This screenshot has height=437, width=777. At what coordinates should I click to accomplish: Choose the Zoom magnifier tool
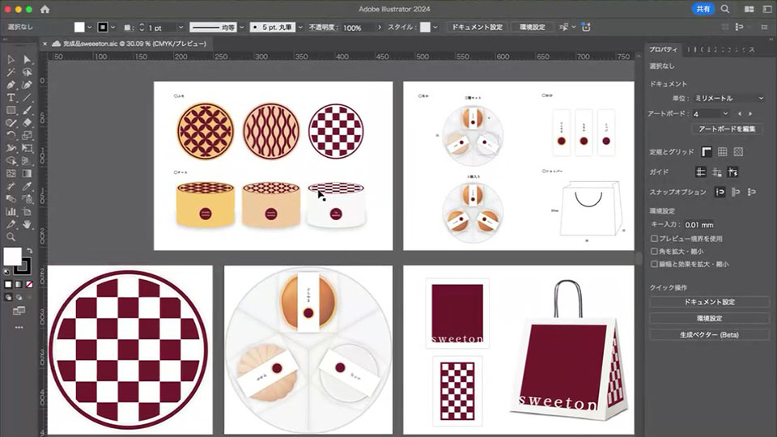pos(11,236)
